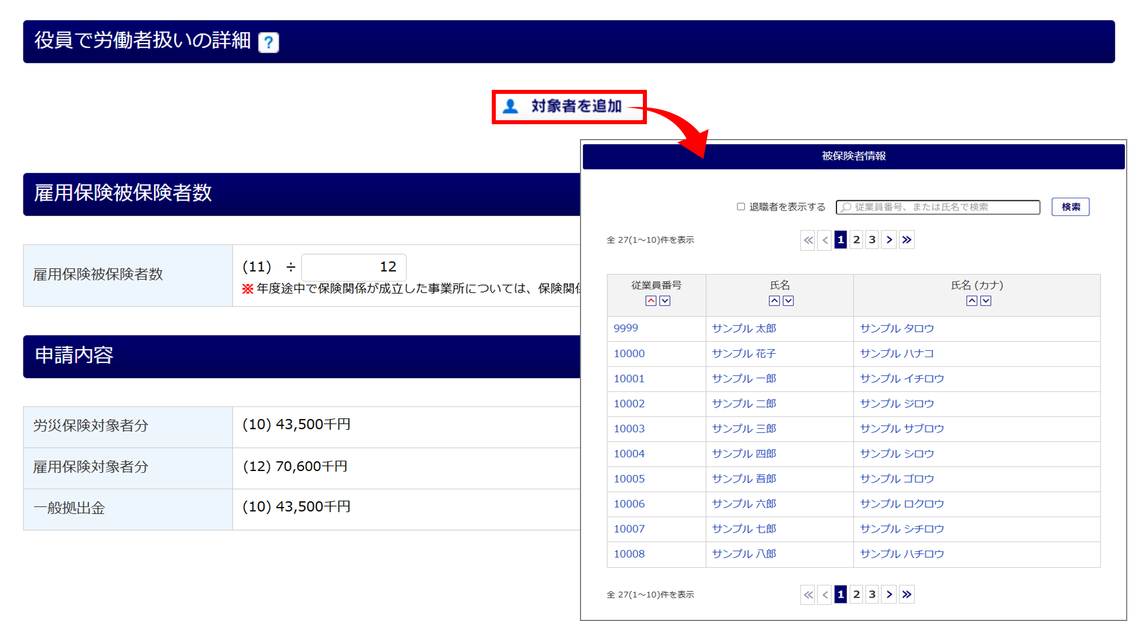Sort 氏名 column ascending
This screenshot has height=621, width=1141.
(x=774, y=300)
